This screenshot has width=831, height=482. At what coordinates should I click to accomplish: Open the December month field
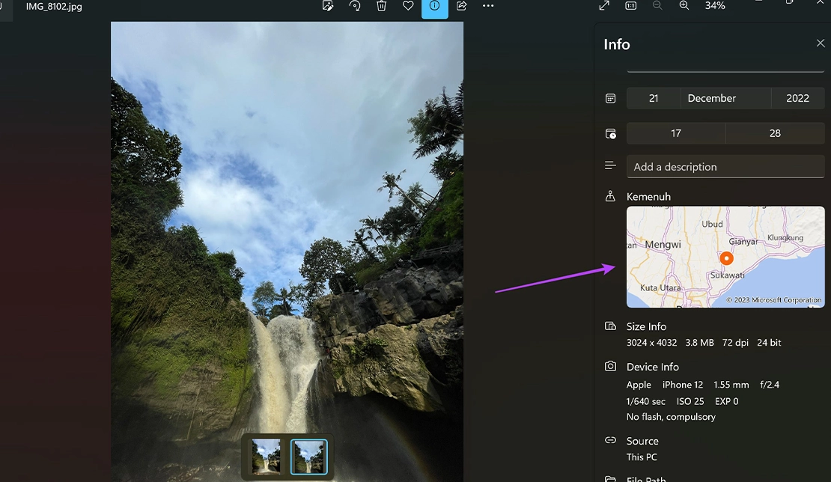725,98
